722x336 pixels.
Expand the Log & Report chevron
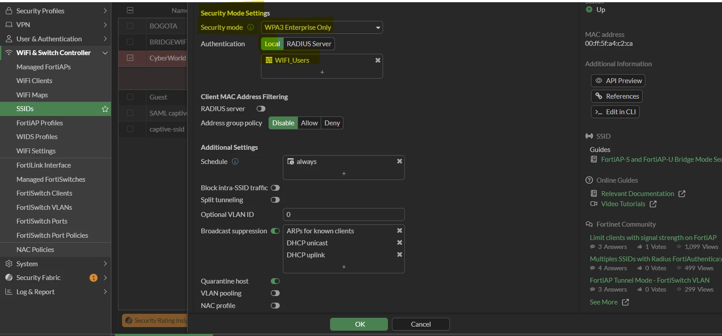coord(105,292)
